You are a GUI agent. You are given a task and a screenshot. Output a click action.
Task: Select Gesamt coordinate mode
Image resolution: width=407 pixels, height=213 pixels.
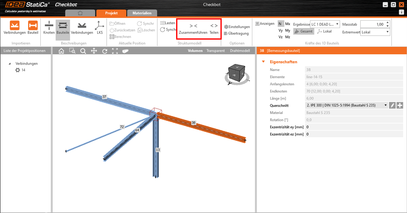(303, 31)
